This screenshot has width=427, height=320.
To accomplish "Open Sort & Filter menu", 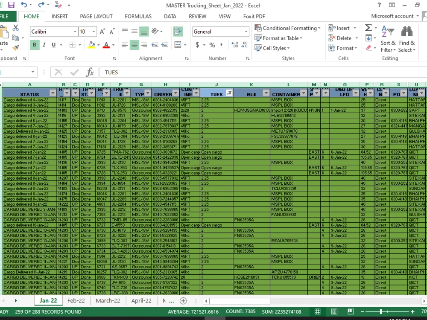I will 388,39.
